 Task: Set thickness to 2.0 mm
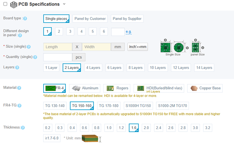[146, 128]
